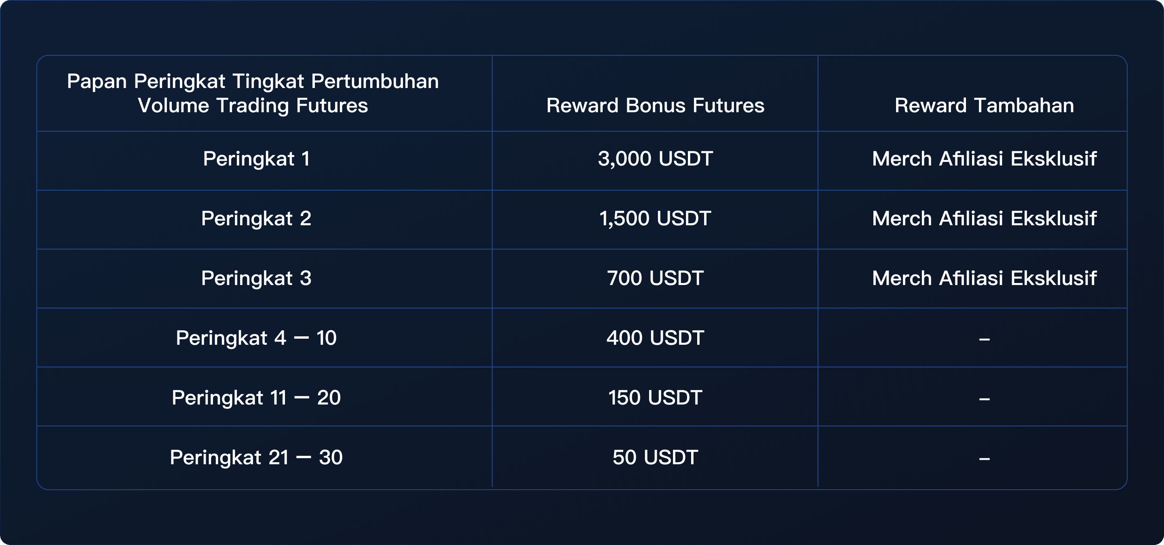This screenshot has width=1164, height=545.
Task: Click the dash in Peringkat 4 — 10 row
Action: tap(984, 339)
